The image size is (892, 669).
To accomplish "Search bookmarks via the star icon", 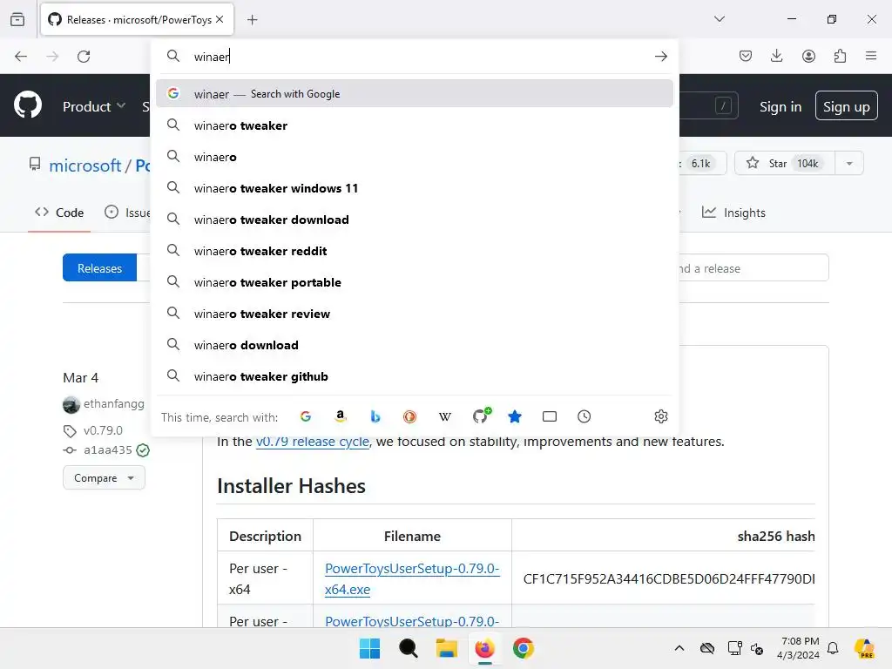I will [515, 416].
